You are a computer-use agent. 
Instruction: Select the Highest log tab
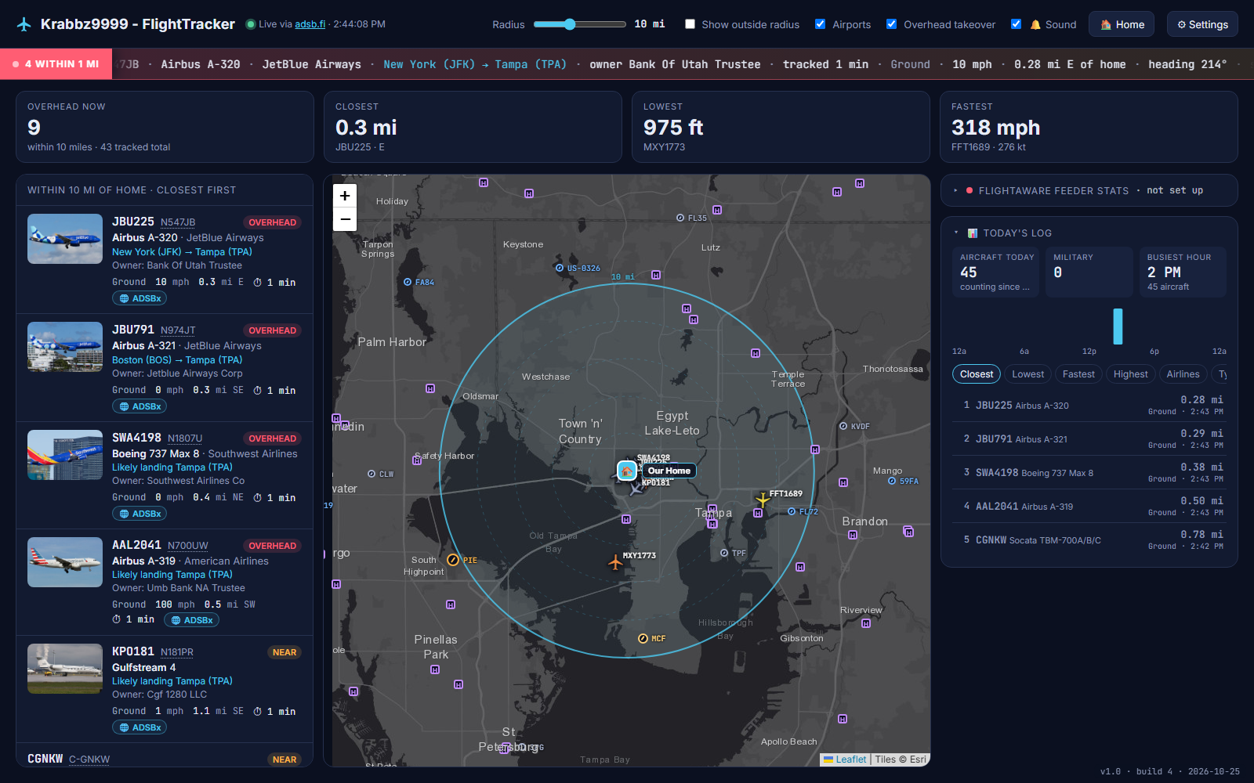tap(1130, 374)
